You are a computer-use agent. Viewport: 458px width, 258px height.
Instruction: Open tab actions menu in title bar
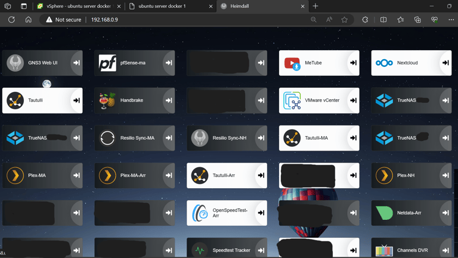24,6
